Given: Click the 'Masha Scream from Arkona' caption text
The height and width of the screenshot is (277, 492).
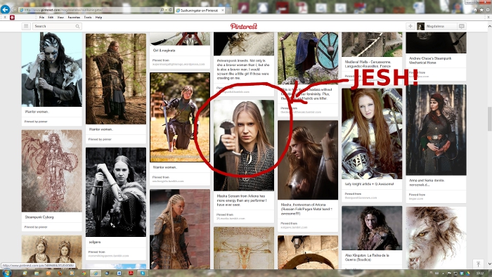Looking at the screenshot, I should [x=242, y=200].
